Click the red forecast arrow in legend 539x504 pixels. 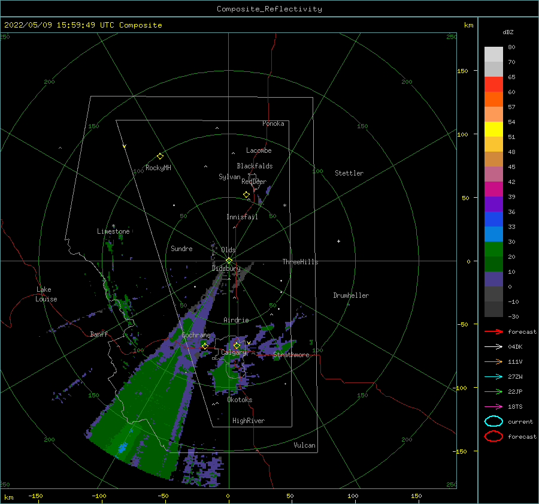(493, 331)
